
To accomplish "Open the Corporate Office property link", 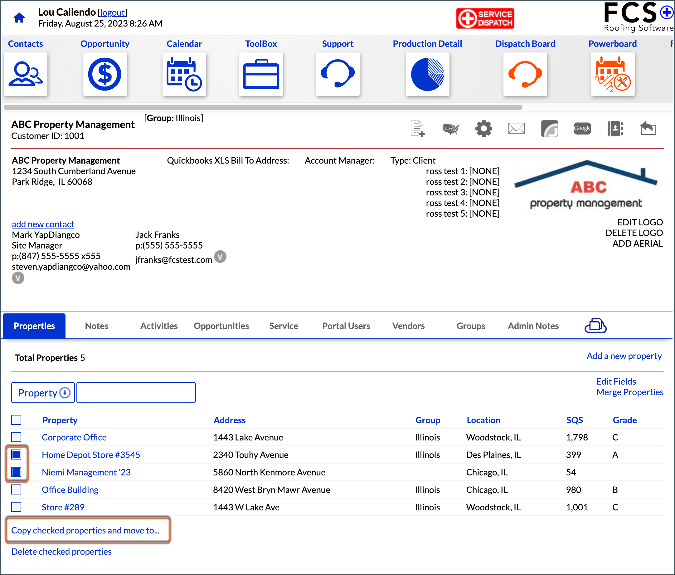I will coord(74,437).
